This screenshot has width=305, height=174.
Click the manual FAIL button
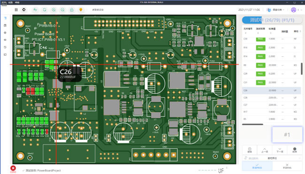tap(287, 166)
